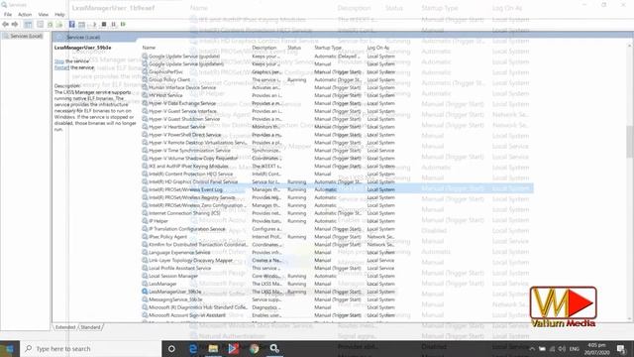Click the Export List toolbar icon
This screenshot has width=634, height=357.
59,24
